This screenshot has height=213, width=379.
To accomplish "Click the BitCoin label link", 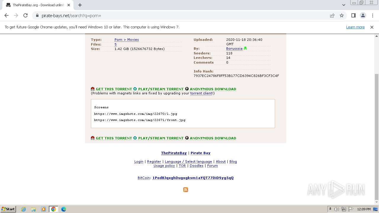I will point(144,178).
